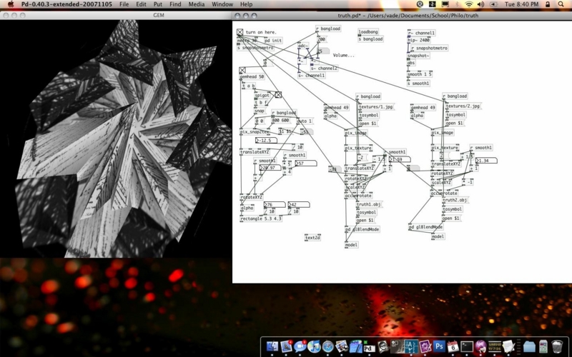Open Xcode from the dock
This screenshot has width=572, height=357.
tap(355, 346)
